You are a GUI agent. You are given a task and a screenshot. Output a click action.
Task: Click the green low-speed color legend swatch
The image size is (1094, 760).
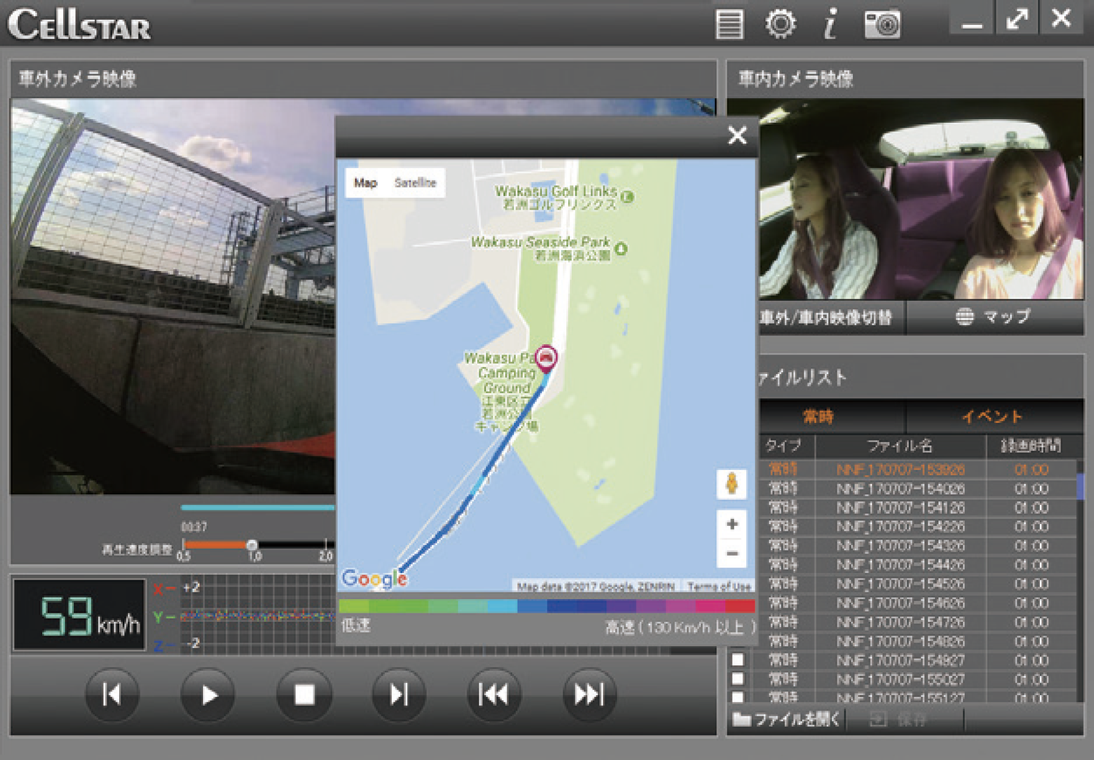[x=354, y=606]
